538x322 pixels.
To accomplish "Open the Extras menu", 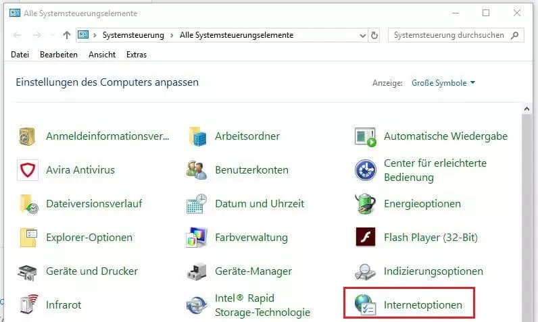I will 137,55.
